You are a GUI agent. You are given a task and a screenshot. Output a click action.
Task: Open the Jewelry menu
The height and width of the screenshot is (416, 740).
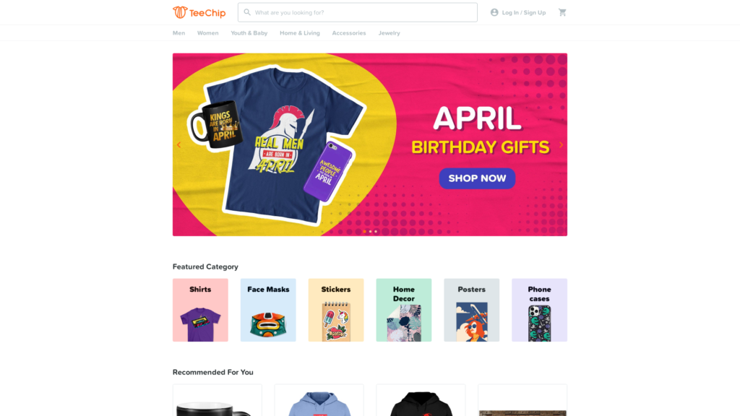pos(389,33)
